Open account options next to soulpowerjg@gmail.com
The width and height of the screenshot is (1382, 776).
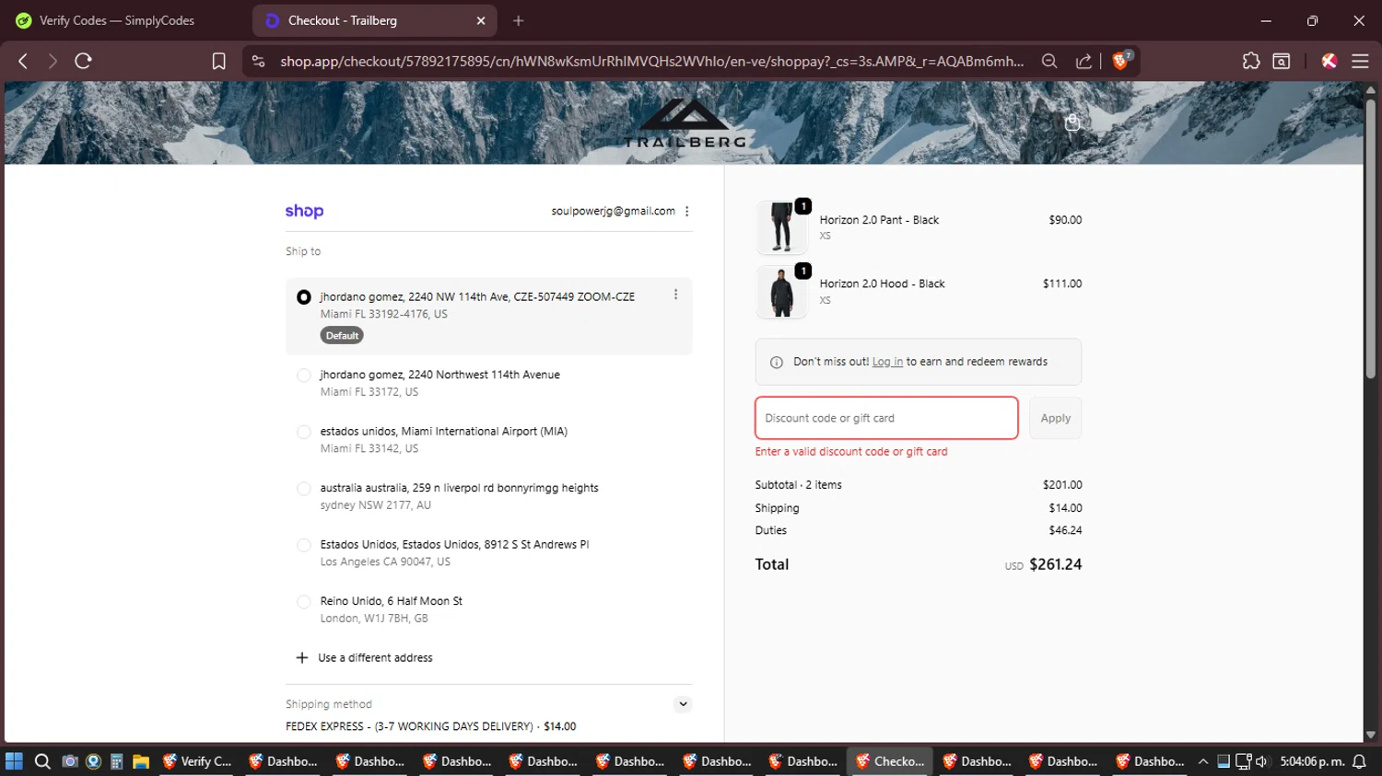pos(686,211)
